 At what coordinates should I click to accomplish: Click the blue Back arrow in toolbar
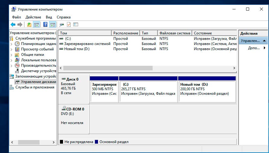pos(13,25)
